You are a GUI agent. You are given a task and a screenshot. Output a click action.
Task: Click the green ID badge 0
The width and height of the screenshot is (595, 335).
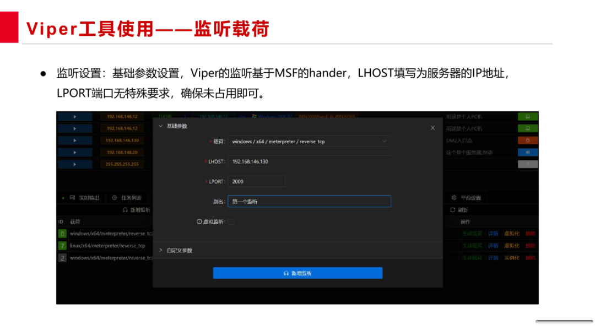[x=62, y=234]
